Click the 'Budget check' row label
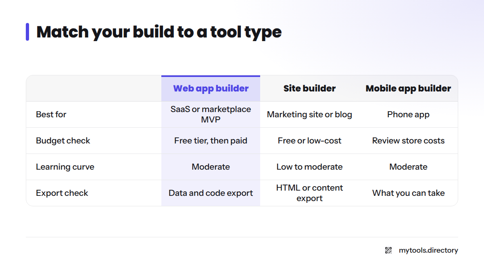 (x=63, y=141)
